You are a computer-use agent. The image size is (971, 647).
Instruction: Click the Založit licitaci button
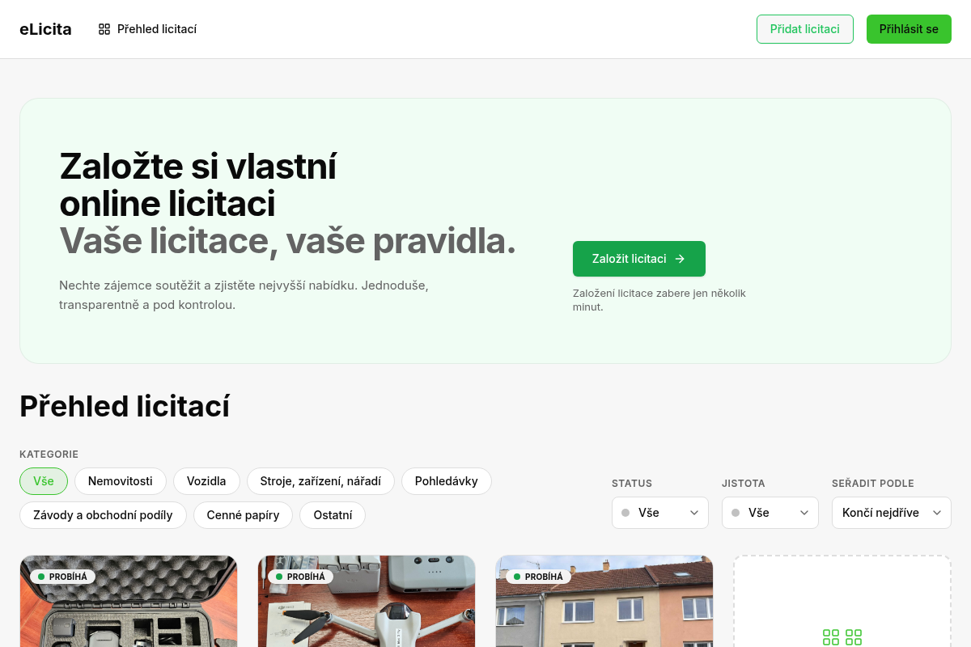pyautogui.click(x=638, y=259)
